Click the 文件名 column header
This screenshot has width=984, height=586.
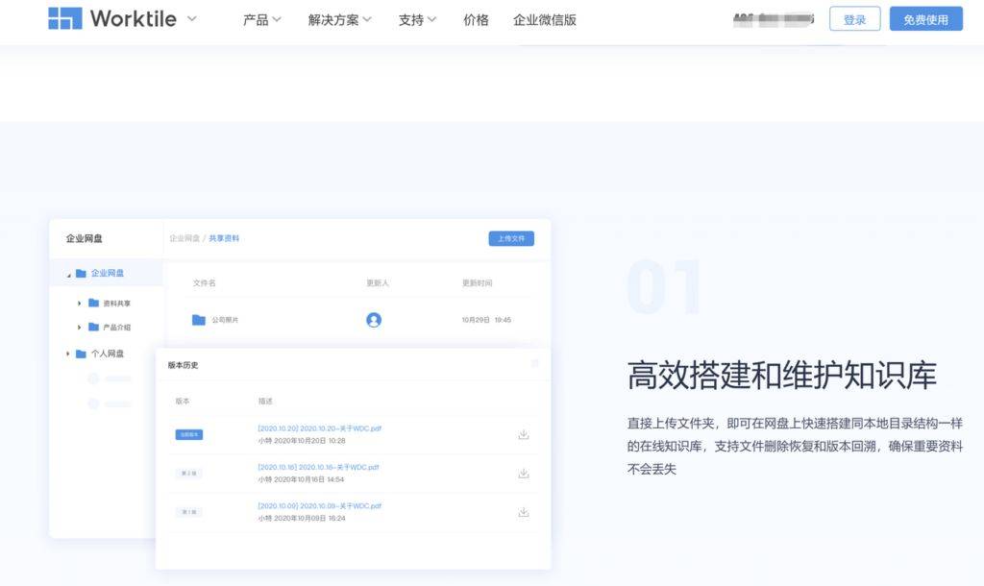(x=204, y=283)
